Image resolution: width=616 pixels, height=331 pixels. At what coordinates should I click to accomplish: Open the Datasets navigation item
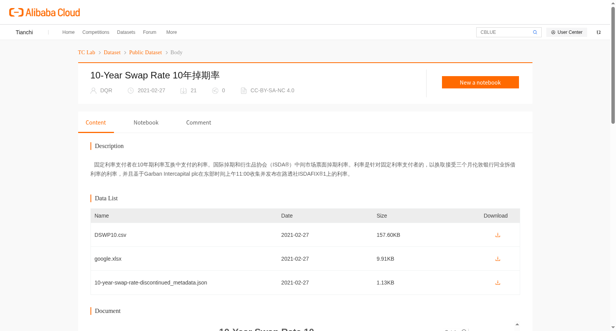126,32
